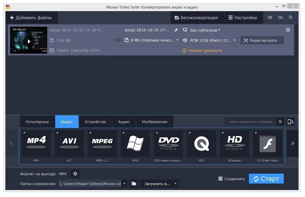
Task: Click the format search input field
Action: (x=250, y=122)
